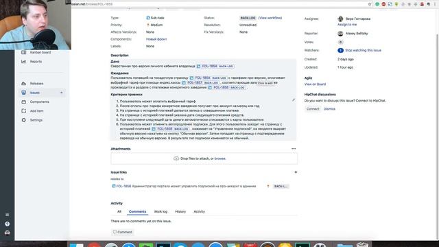Expand the Issues sidebar arrow
The height and width of the screenshot is (247, 439).
point(62,93)
